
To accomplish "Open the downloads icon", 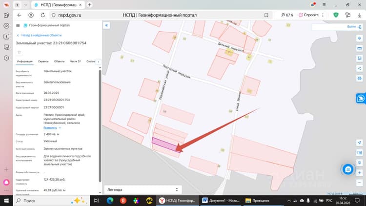I will point(360,15).
